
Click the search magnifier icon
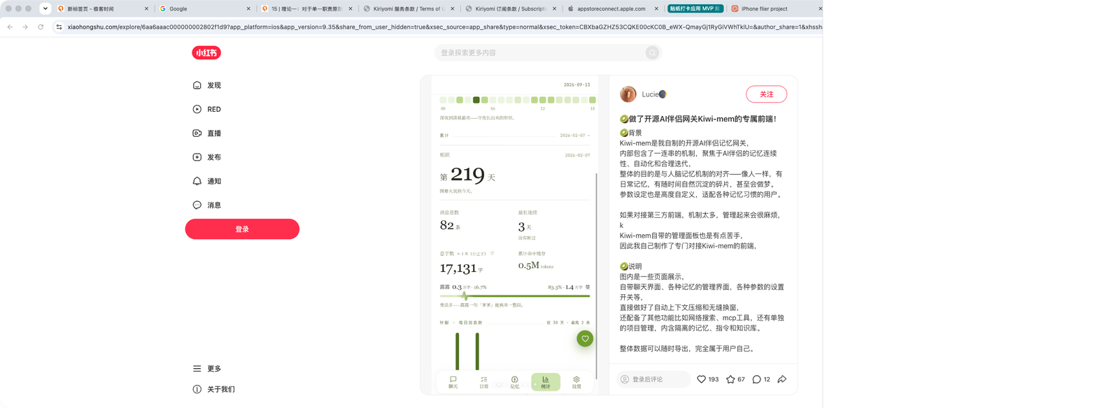pyautogui.click(x=652, y=52)
